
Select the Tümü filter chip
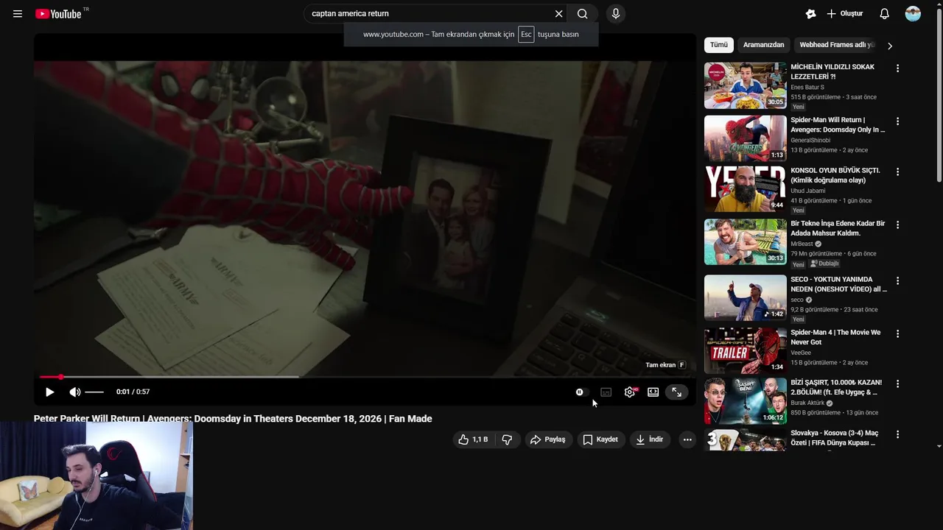click(x=718, y=45)
